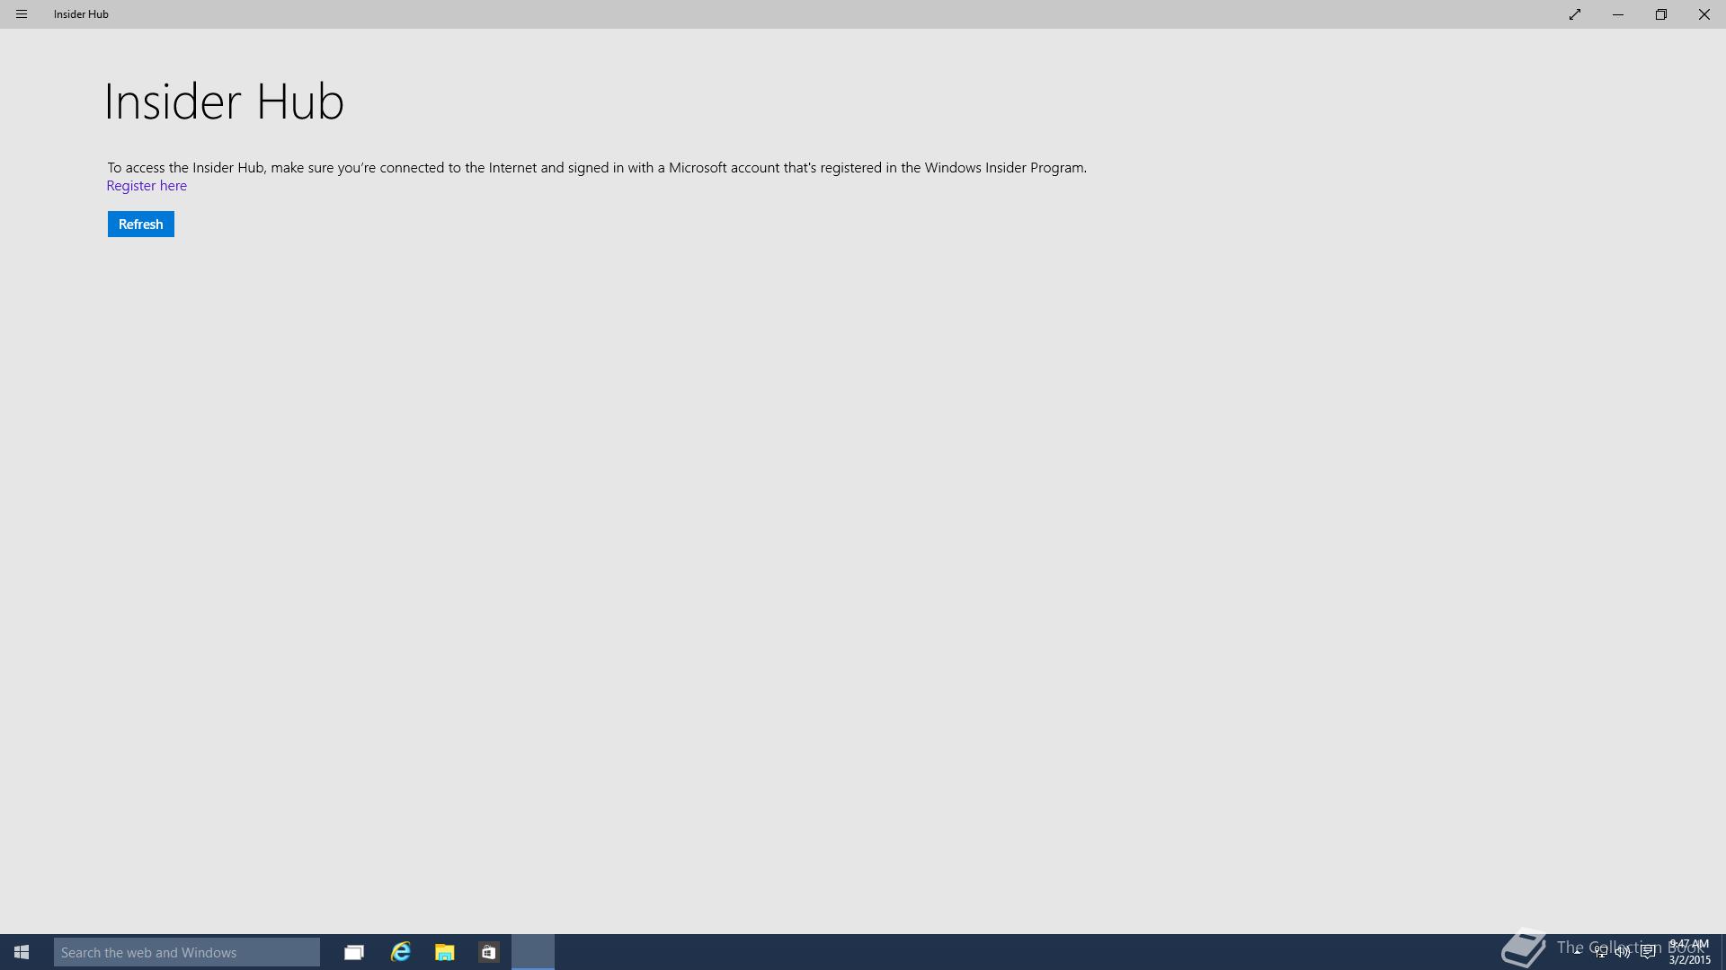Open the Windows Start menu
This screenshot has height=970, width=1726.
coord(22,952)
